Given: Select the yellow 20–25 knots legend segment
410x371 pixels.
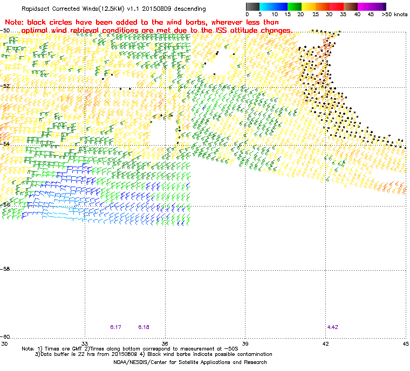Looking at the screenshot, I should pos(309,6).
